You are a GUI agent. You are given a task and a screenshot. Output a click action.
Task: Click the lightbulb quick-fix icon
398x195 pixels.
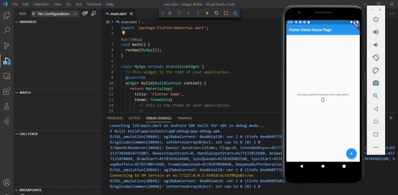[123, 33]
